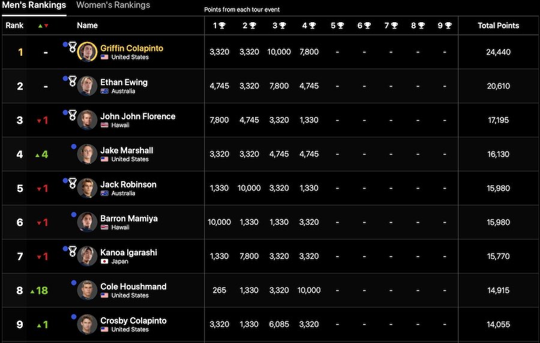Click Australia flag under Ethan Ewing
This screenshot has width=540, height=343.
(x=104, y=91)
